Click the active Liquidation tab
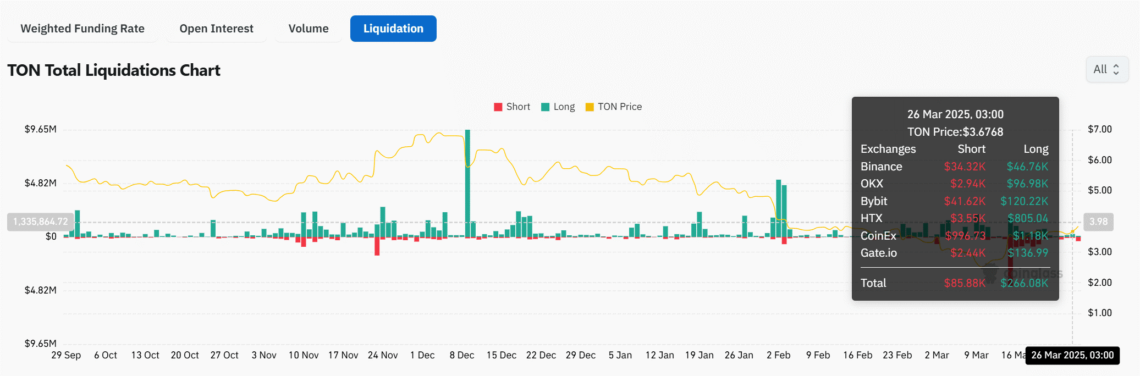Image resolution: width=1140 pixels, height=376 pixels. pos(393,29)
